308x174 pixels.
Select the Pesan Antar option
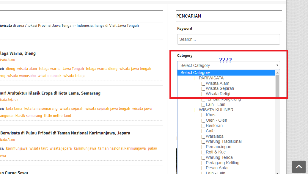click(217, 168)
